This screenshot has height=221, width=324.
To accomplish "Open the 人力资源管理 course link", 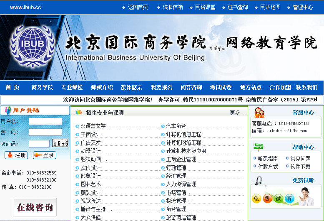I will click(181, 184).
